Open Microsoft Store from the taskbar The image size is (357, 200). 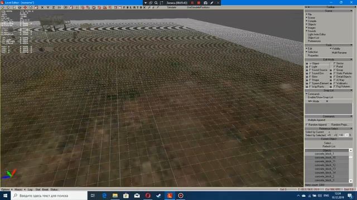point(126,196)
